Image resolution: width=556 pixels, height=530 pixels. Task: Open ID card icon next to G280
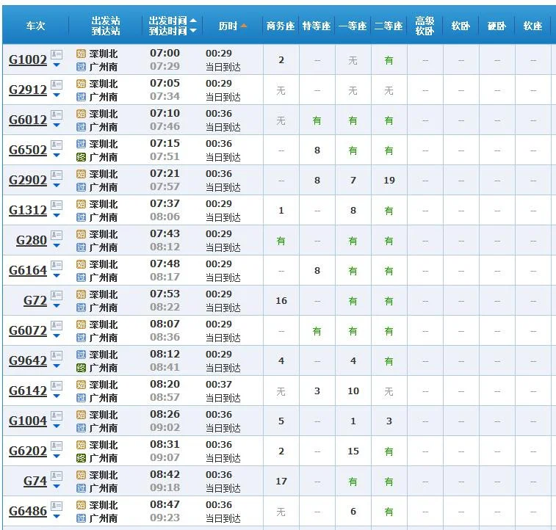[57, 235]
